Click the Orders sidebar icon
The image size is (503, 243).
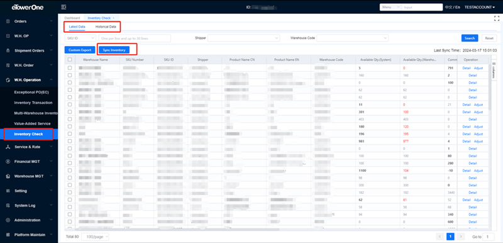point(8,21)
